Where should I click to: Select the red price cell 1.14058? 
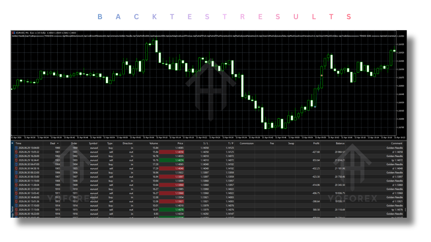172,152
